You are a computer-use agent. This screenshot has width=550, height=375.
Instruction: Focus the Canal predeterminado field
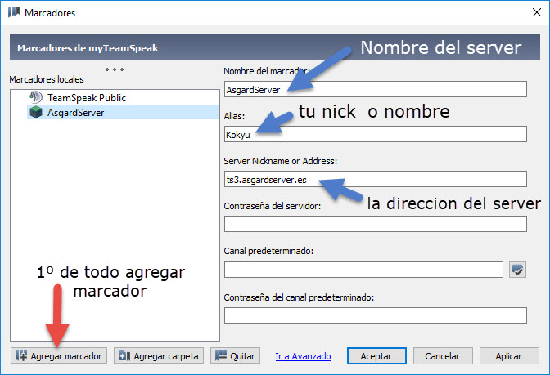point(363,270)
